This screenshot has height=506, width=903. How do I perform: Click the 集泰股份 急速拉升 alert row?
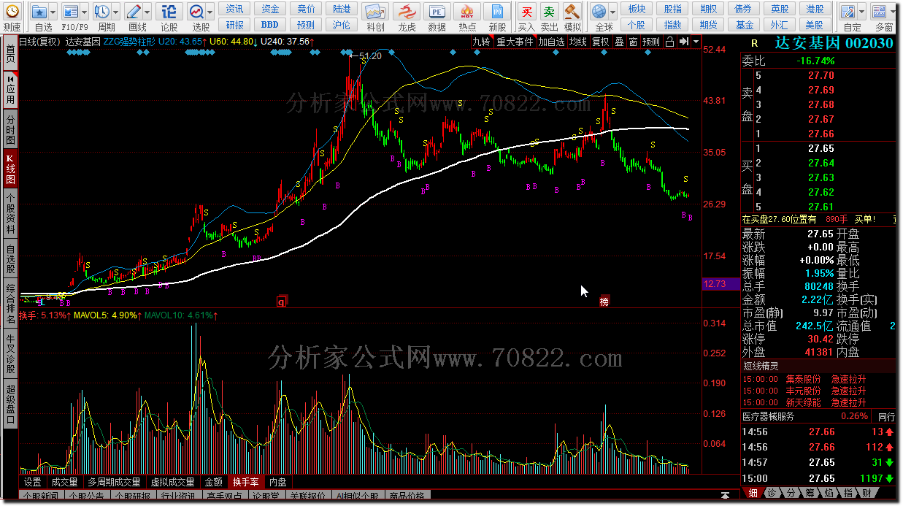click(x=819, y=379)
